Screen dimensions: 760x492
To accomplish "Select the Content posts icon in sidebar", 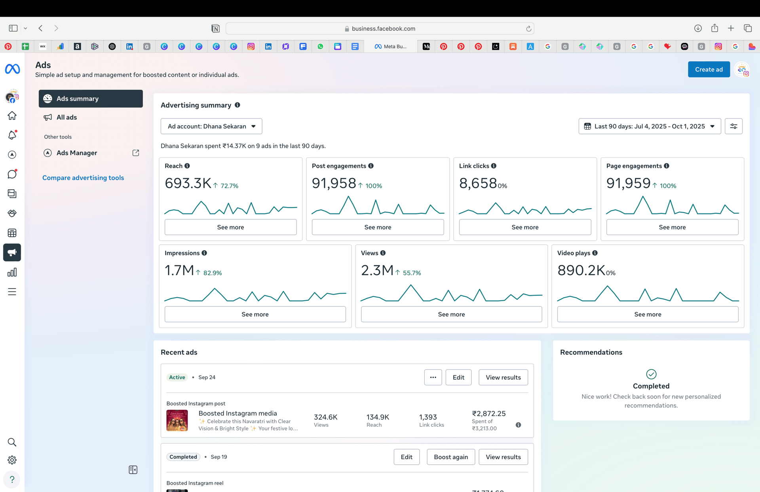I will click(x=12, y=194).
